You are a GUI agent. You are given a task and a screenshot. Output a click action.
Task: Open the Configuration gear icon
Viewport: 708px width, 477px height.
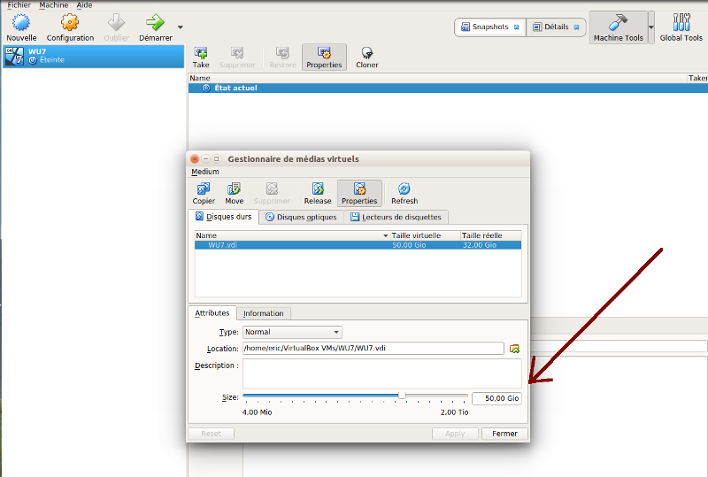point(70,23)
